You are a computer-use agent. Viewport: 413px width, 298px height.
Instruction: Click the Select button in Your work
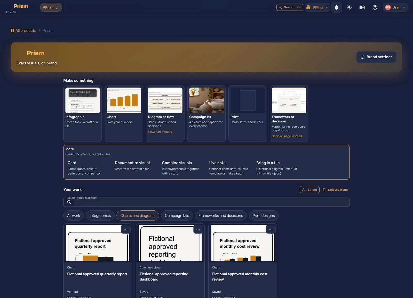(309, 189)
